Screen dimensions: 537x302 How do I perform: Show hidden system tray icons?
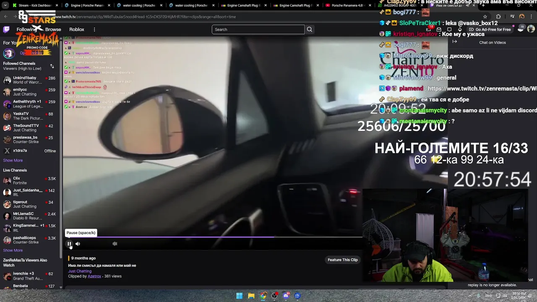tap(470, 296)
